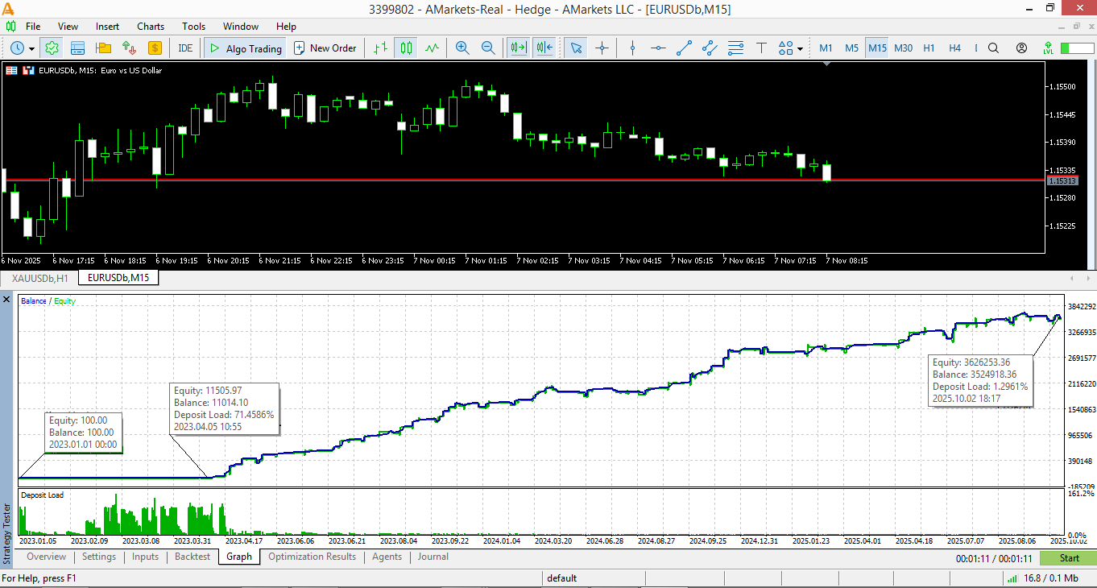The image size is (1097, 588).
Task: Open the time period dropdown arrow
Action: click(x=33, y=48)
